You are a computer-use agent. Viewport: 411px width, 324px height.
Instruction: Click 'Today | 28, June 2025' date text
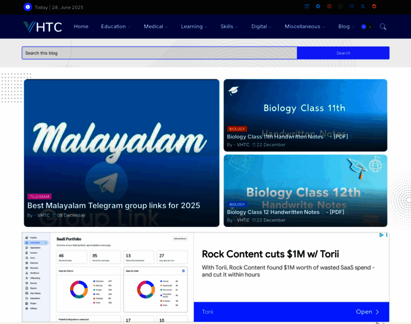(59, 8)
